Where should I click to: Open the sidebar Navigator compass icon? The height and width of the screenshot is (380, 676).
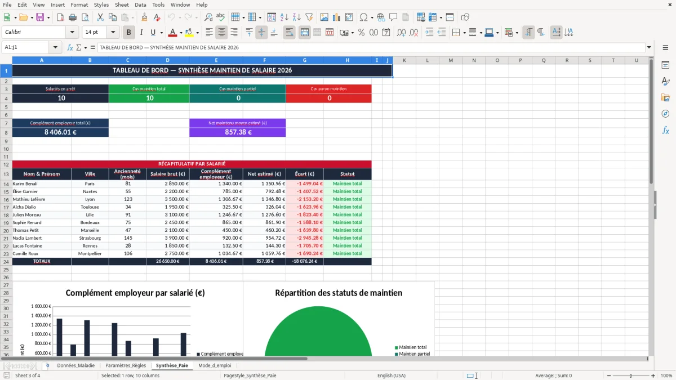[665, 114]
